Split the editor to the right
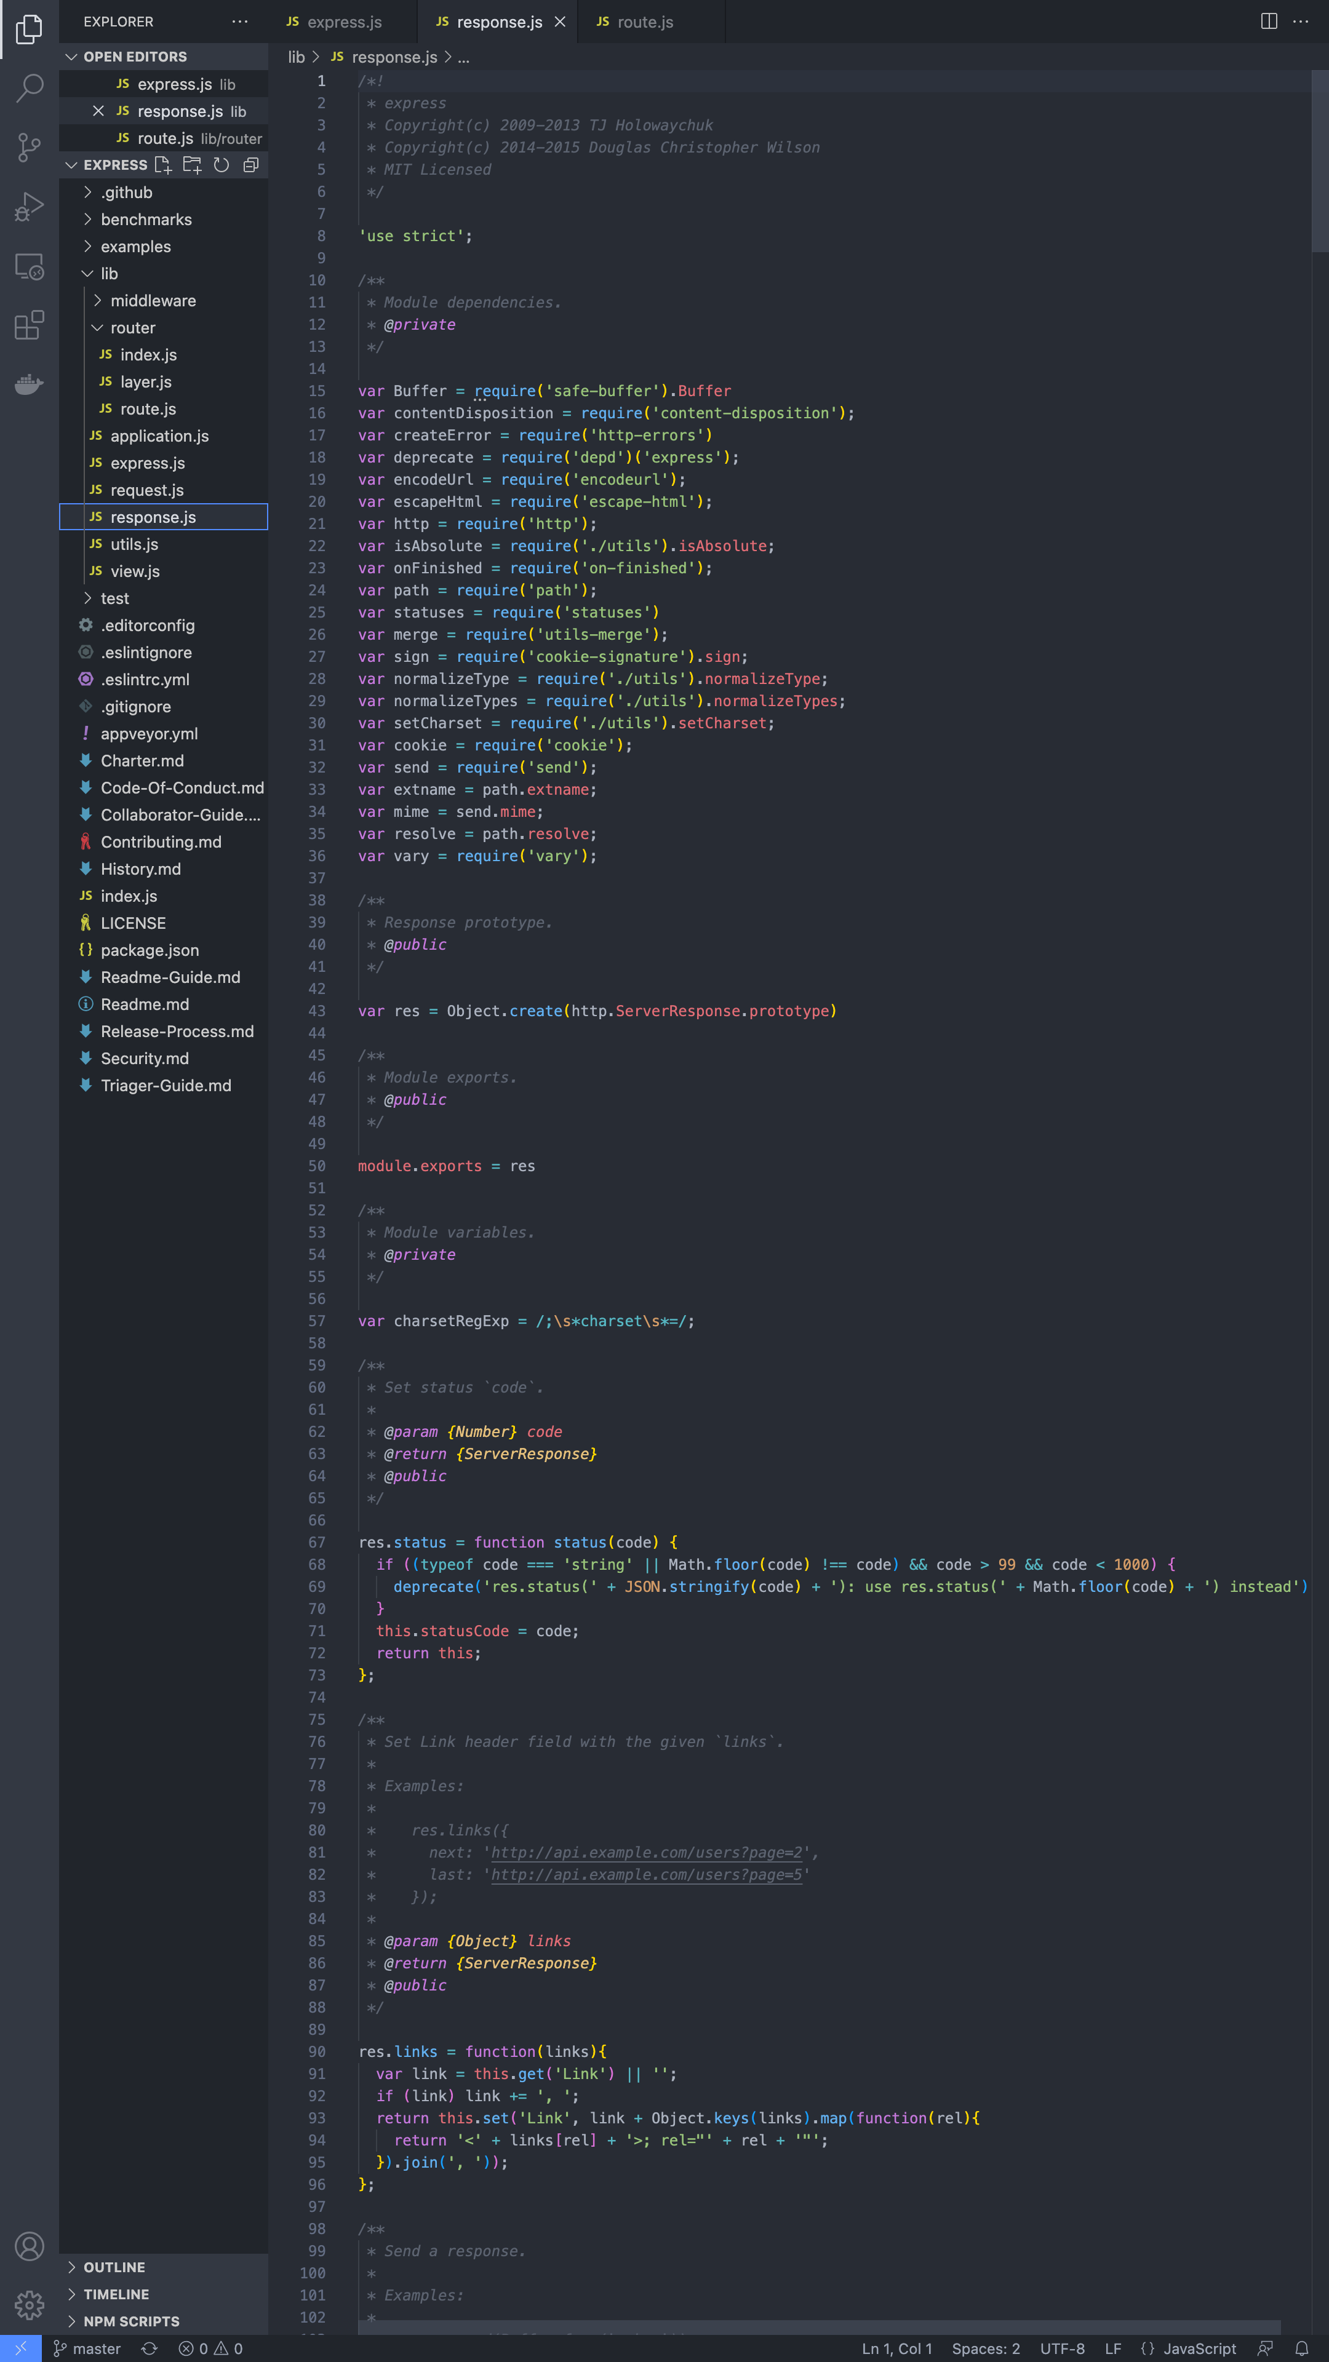 [1269, 21]
